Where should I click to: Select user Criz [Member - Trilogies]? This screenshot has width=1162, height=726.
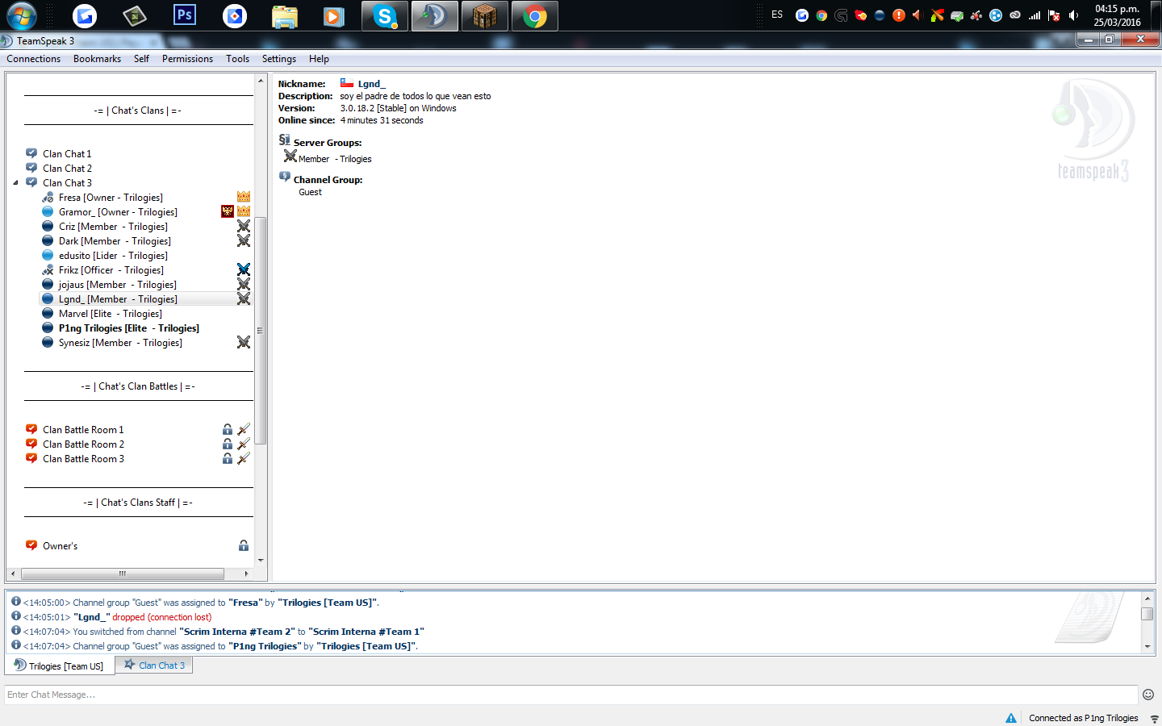tap(113, 227)
